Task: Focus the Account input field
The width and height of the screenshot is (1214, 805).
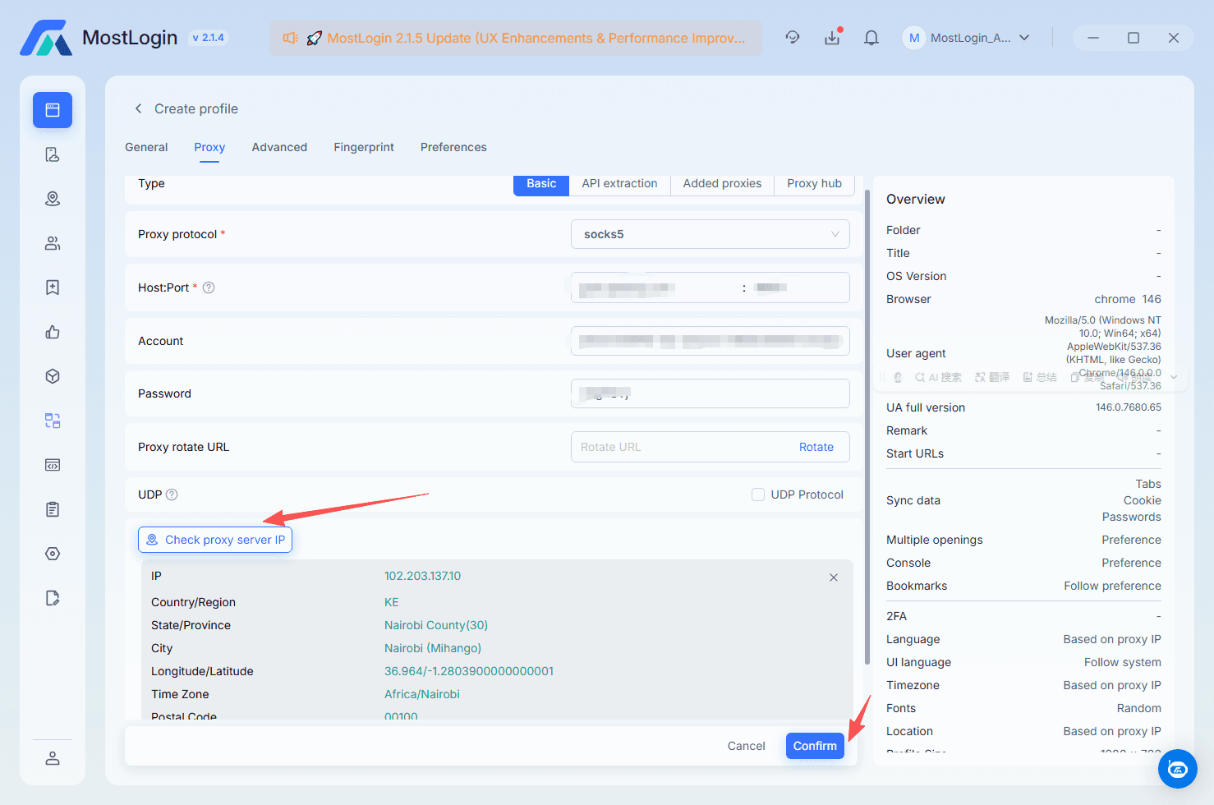Action: click(x=710, y=341)
